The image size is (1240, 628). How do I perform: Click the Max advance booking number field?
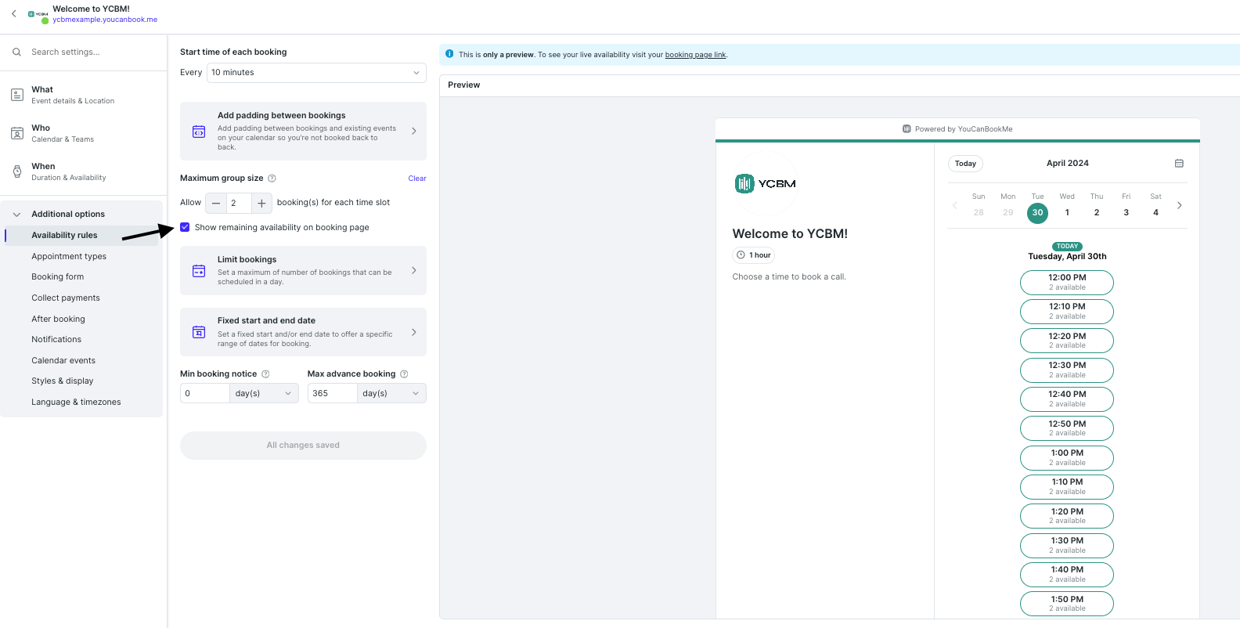point(332,394)
